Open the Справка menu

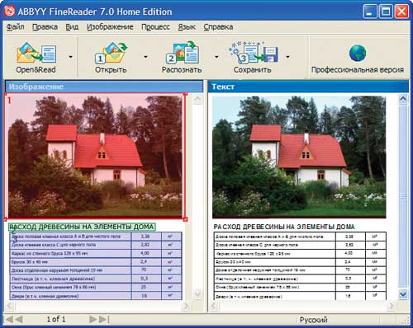(x=218, y=27)
